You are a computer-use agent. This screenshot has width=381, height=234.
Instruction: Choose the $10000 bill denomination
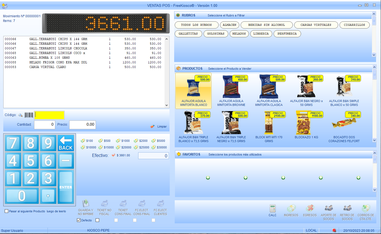coord(88,147)
